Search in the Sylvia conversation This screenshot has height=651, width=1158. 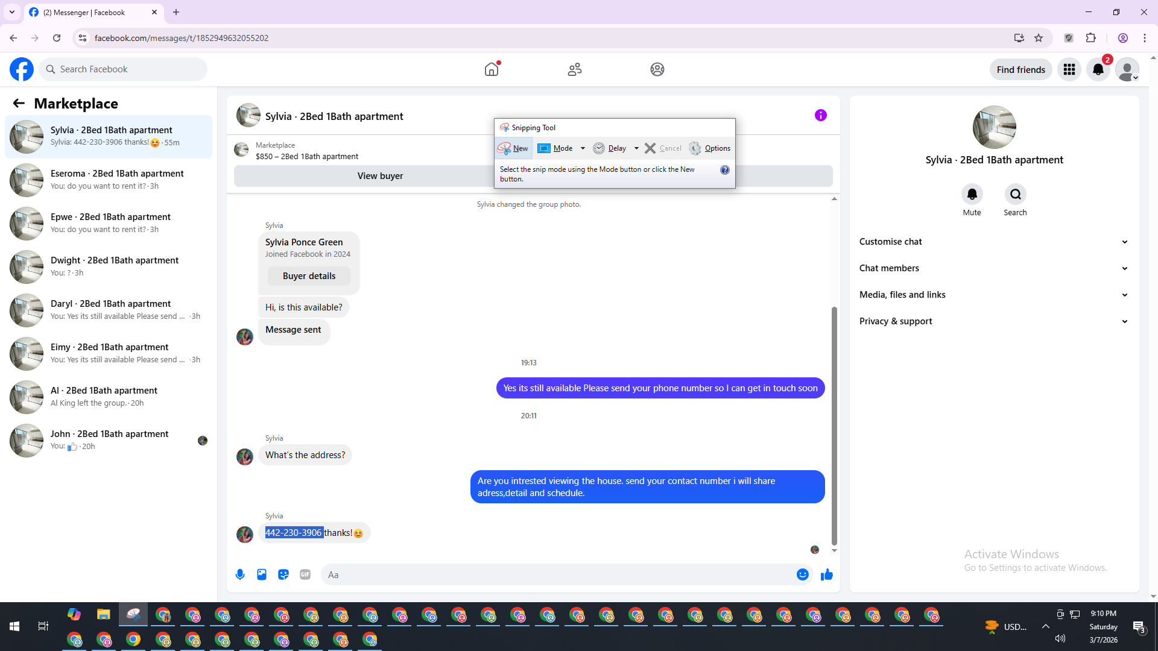(x=1016, y=194)
